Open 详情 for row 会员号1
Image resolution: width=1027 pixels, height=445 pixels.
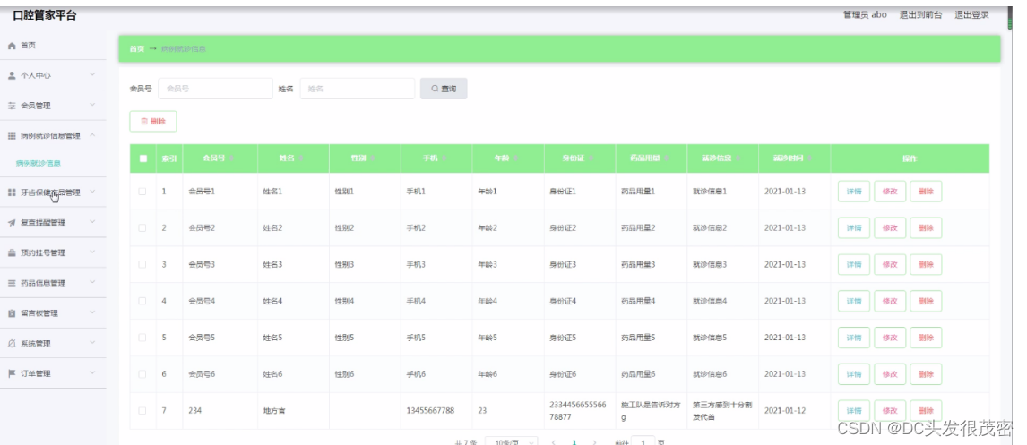tap(854, 191)
